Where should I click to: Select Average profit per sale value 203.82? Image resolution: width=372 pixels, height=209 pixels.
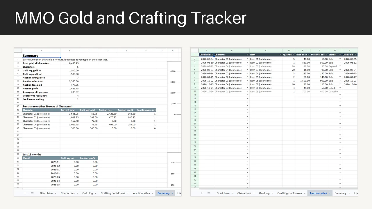click(70, 92)
